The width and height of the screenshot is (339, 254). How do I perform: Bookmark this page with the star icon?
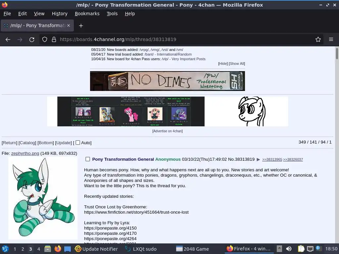point(318,40)
